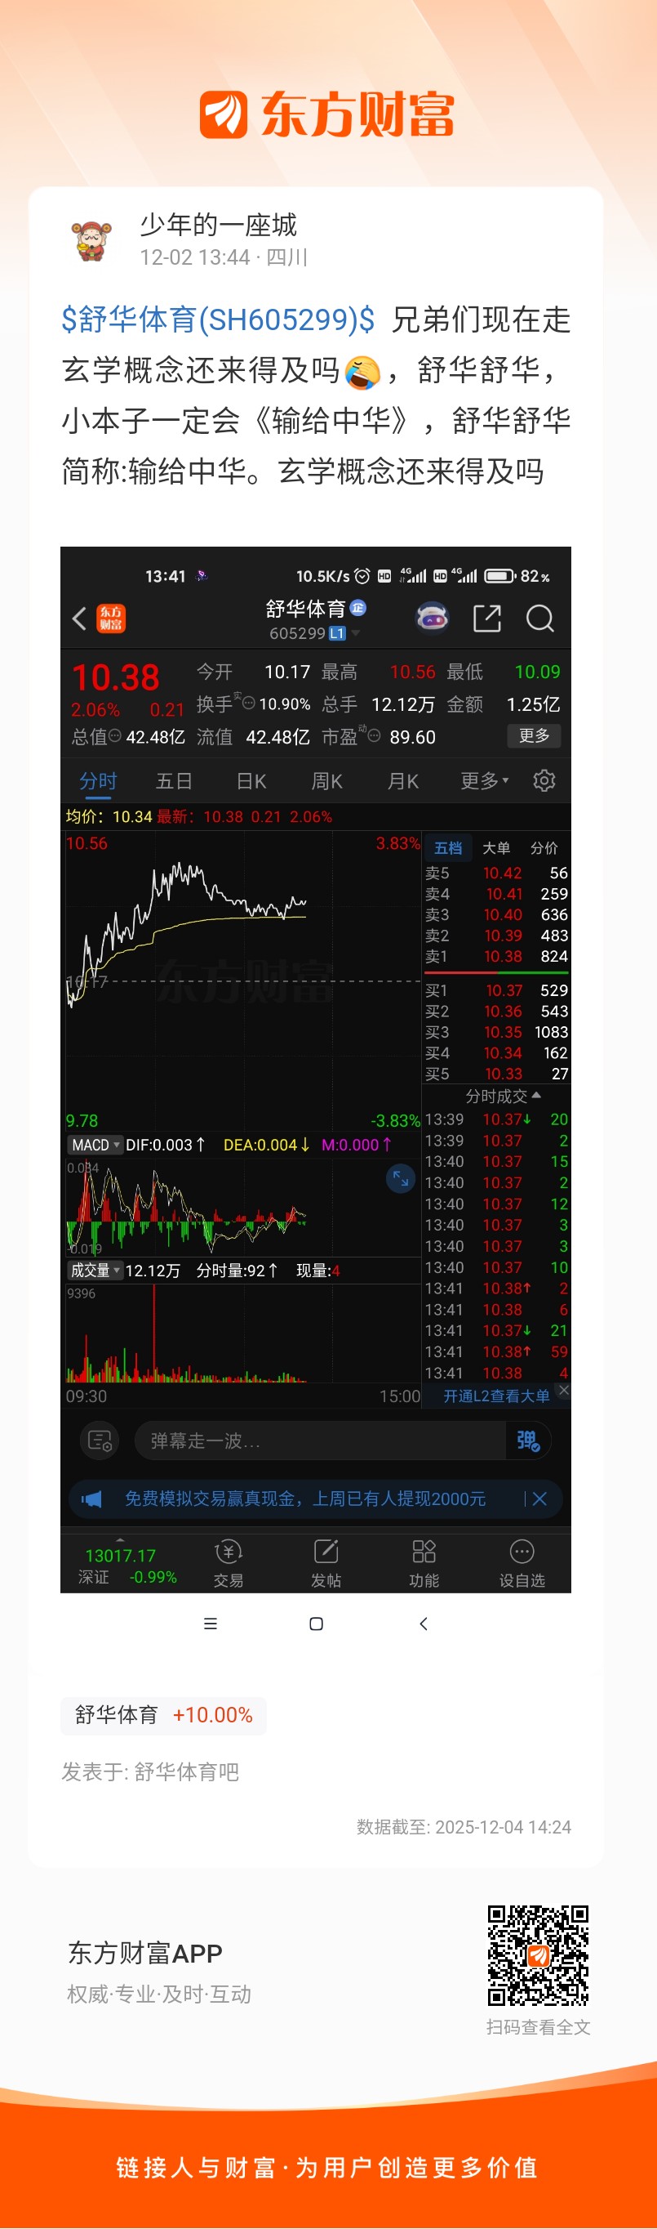Open the 更多 chart period dropdown

point(484,780)
